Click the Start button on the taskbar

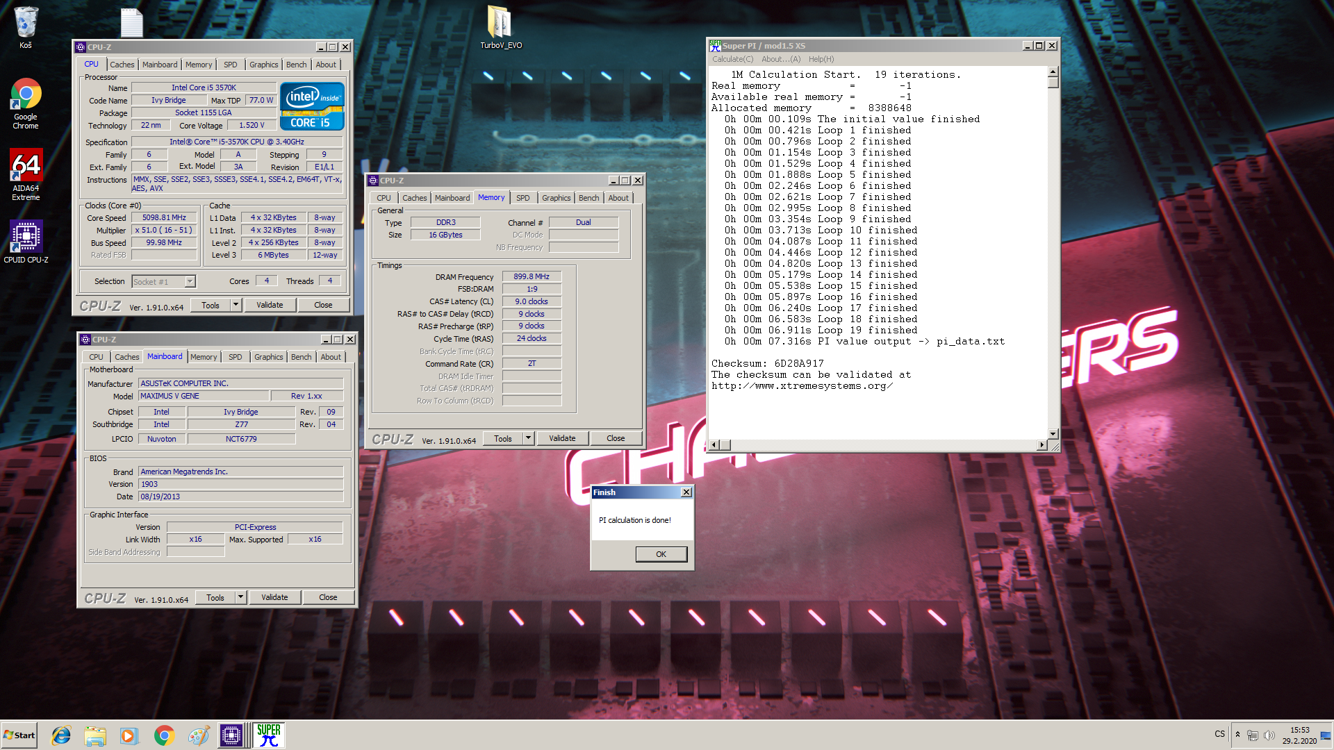pyautogui.click(x=19, y=735)
